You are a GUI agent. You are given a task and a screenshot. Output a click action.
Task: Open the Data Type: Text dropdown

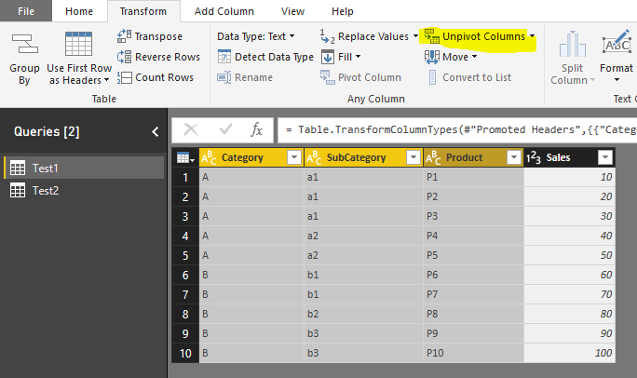255,36
